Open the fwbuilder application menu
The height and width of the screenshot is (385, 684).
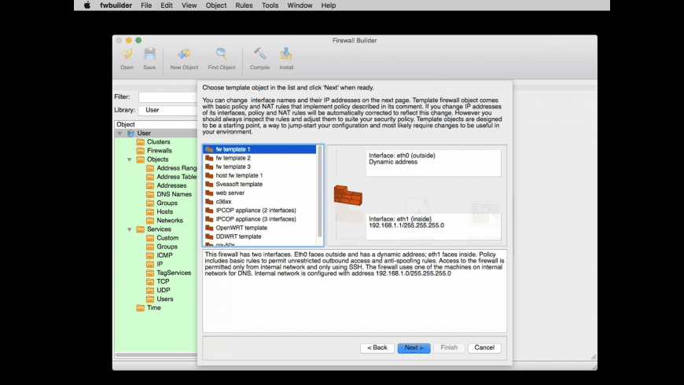pyautogui.click(x=116, y=5)
